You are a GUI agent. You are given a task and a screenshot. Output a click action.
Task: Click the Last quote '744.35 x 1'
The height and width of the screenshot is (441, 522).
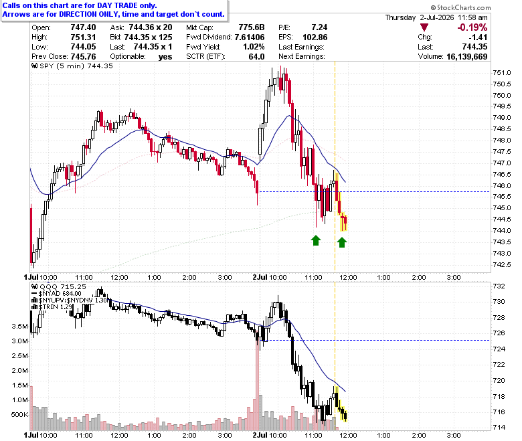click(153, 47)
